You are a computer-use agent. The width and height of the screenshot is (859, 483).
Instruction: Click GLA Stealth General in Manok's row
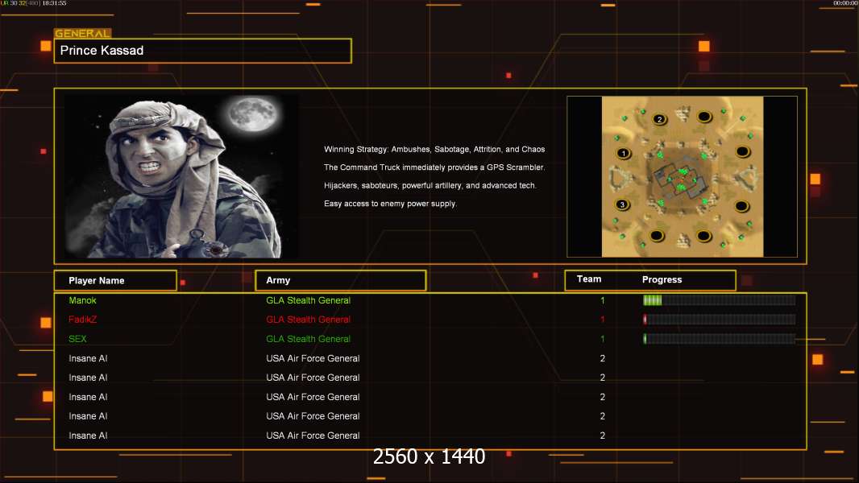pyautogui.click(x=308, y=300)
